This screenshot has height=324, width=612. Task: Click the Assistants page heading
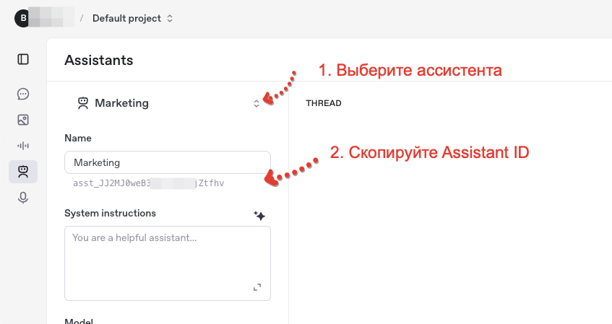click(x=99, y=60)
